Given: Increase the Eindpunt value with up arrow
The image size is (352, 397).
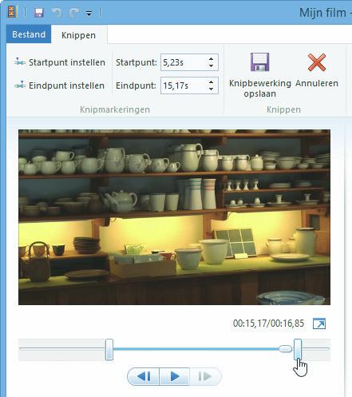Looking at the screenshot, I should pyautogui.click(x=211, y=82).
